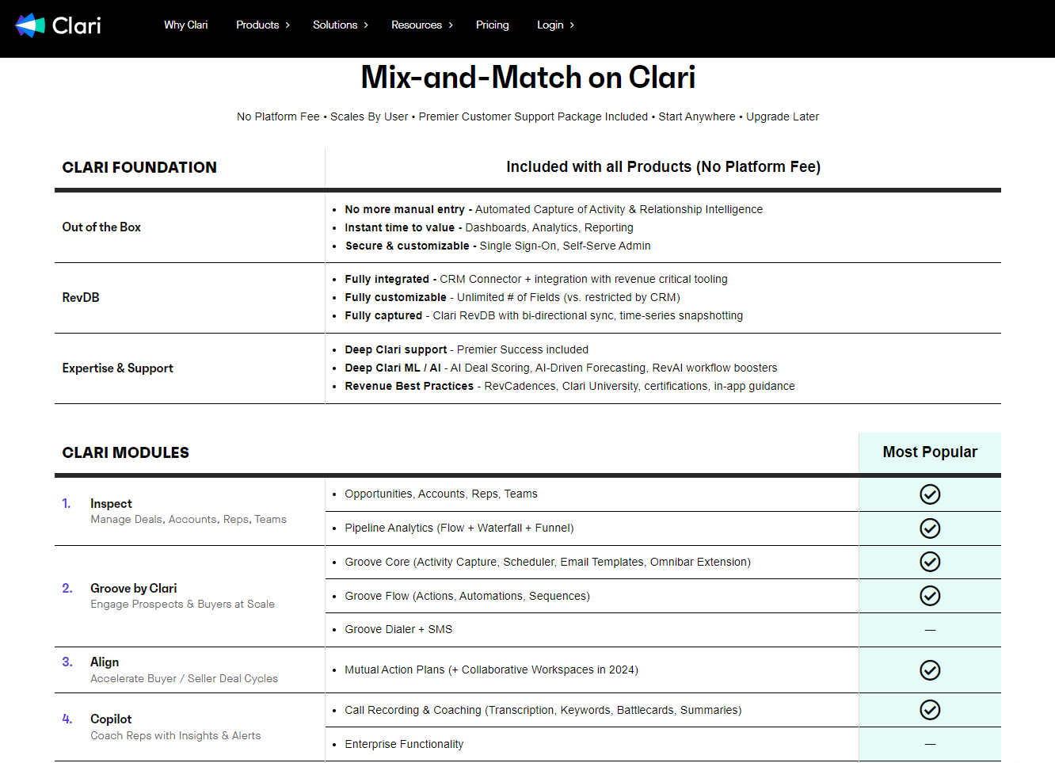This screenshot has height=763, width=1055.
Task: Click the checkmark icon in Pipeline Analytics row
Action: pos(930,528)
